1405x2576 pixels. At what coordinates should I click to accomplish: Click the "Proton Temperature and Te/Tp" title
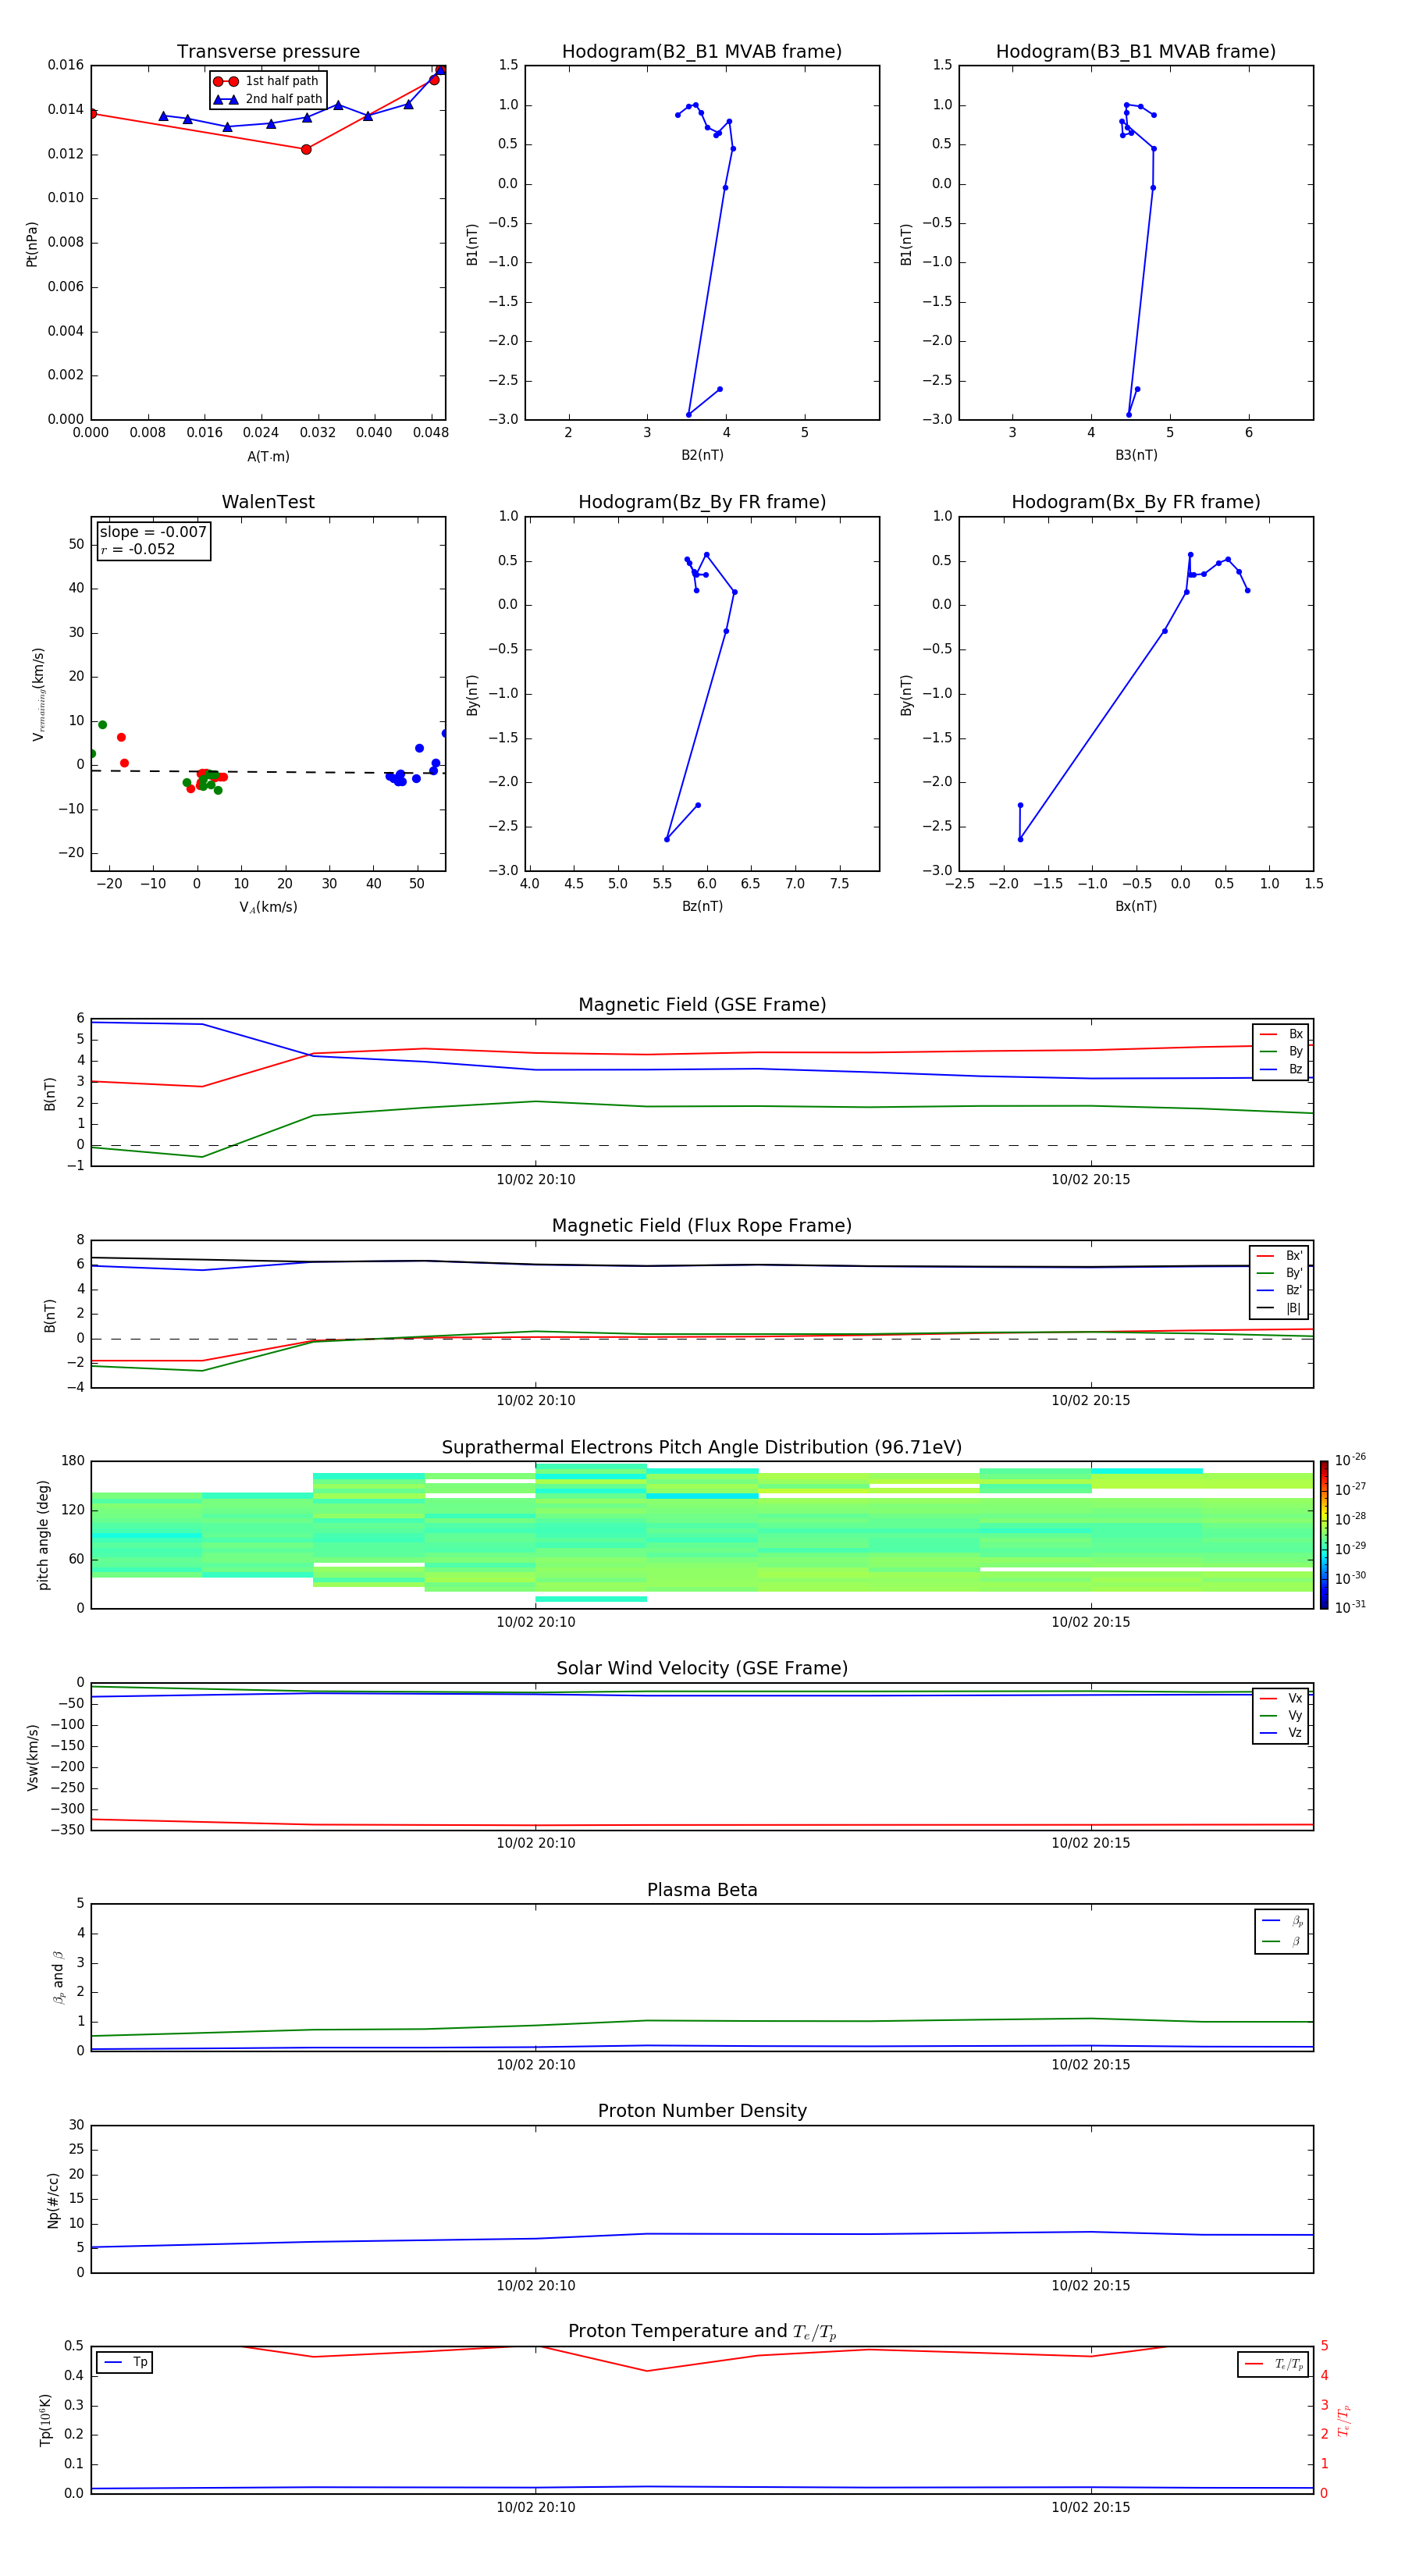tap(702, 2332)
